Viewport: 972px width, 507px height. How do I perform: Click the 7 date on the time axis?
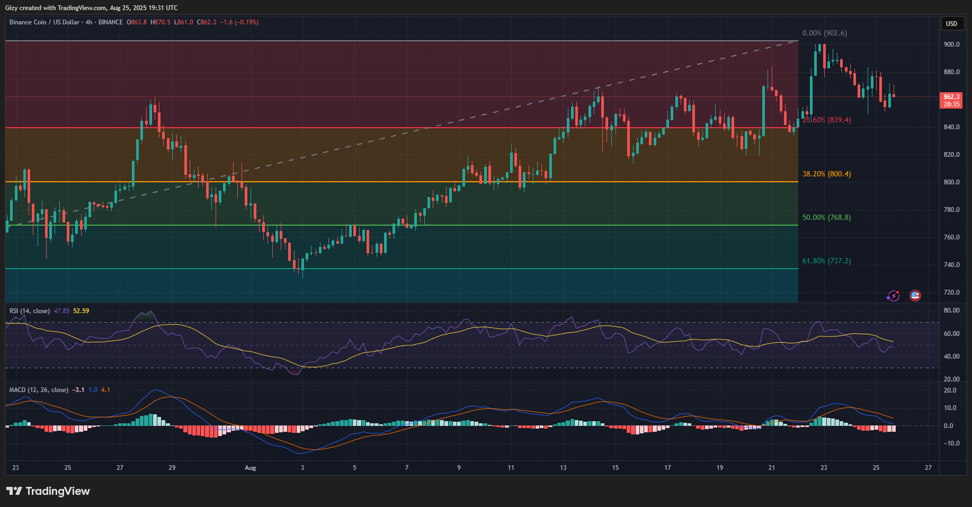click(407, 468)
